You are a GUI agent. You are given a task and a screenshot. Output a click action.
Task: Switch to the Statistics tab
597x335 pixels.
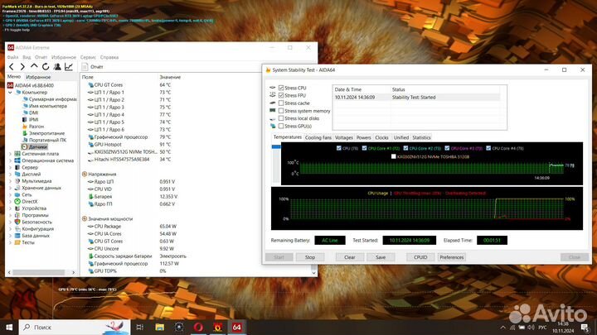coord(421,137)
